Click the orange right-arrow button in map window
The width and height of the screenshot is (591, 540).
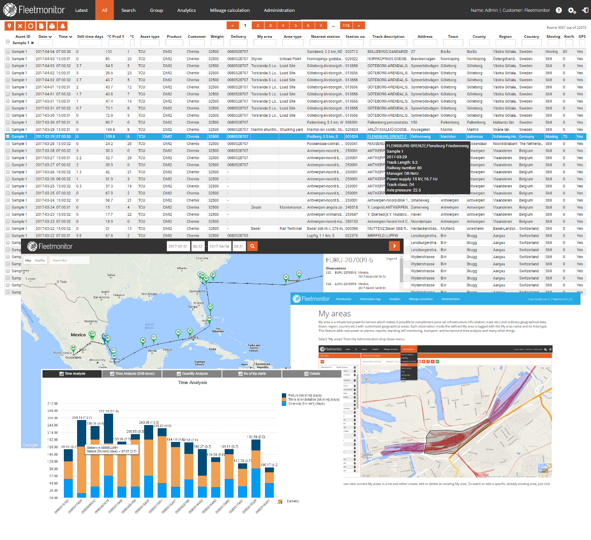pos(394,246)
